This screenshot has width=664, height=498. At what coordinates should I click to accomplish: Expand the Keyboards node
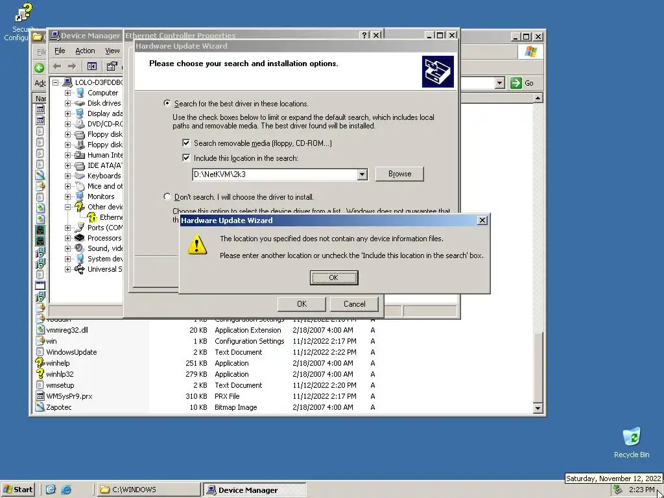pos(67,176)
